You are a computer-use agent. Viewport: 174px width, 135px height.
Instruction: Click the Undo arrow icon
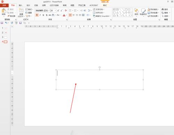[x=6, y=23]
